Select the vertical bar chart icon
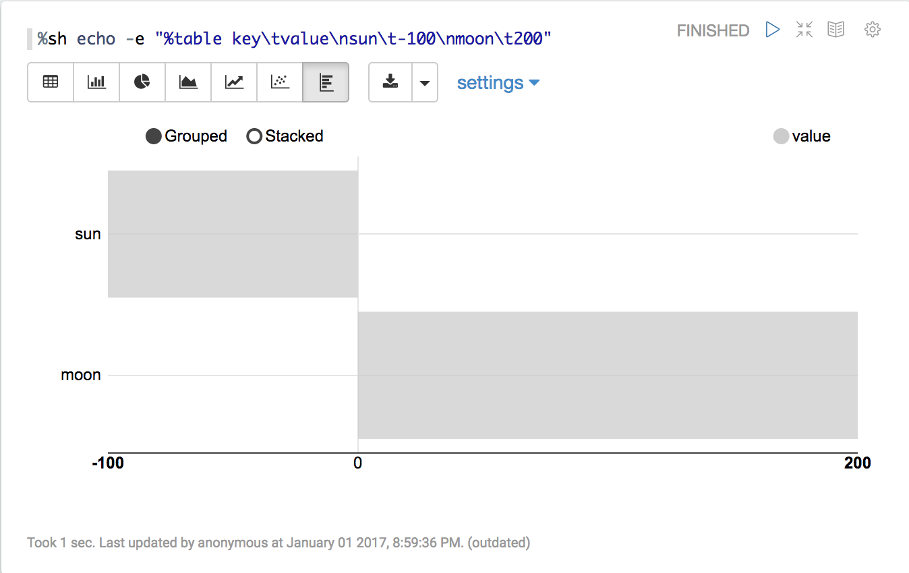909x573 pixels. (x=96, y=82)
